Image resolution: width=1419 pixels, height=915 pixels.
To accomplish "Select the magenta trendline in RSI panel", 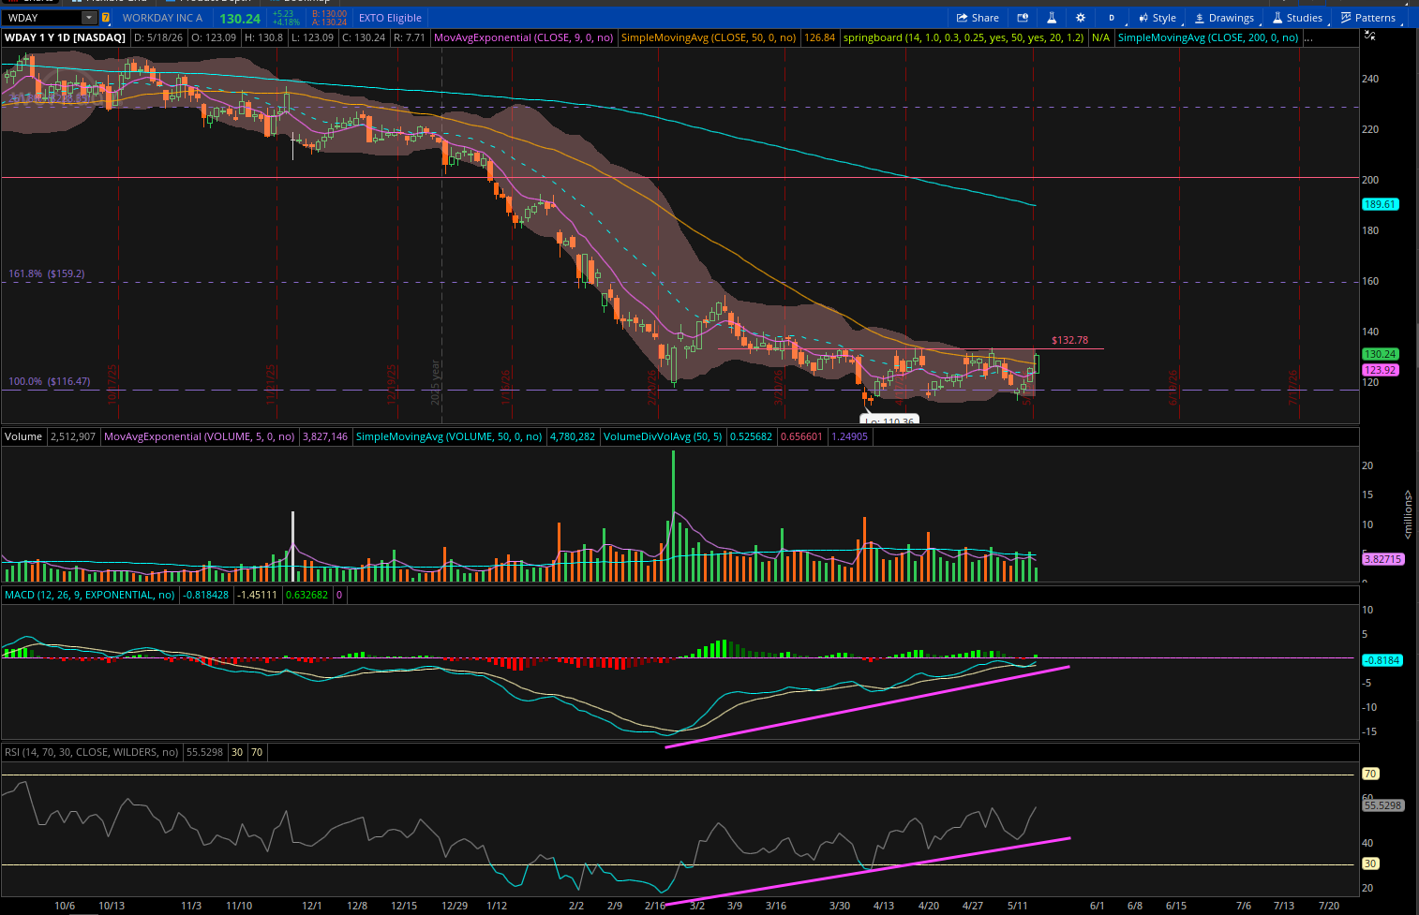I will click(867, 872).
